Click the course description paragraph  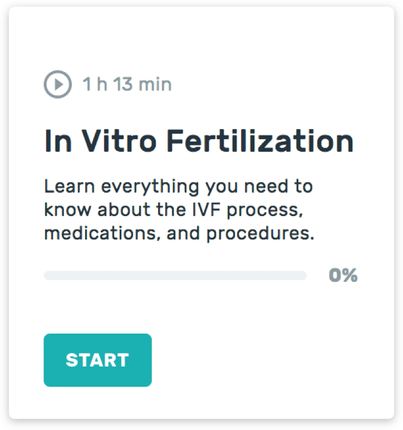click(x=179, y=210)
